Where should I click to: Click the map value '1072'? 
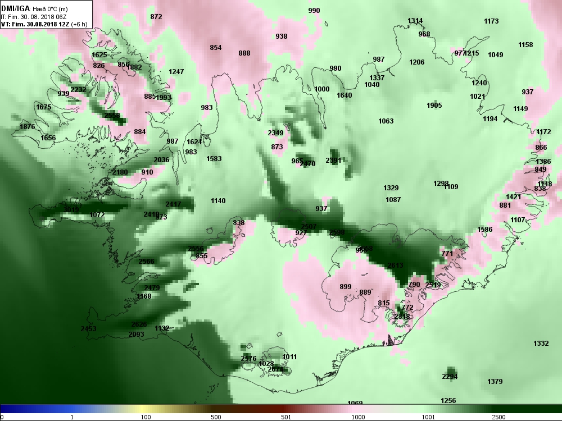point(97,215)
